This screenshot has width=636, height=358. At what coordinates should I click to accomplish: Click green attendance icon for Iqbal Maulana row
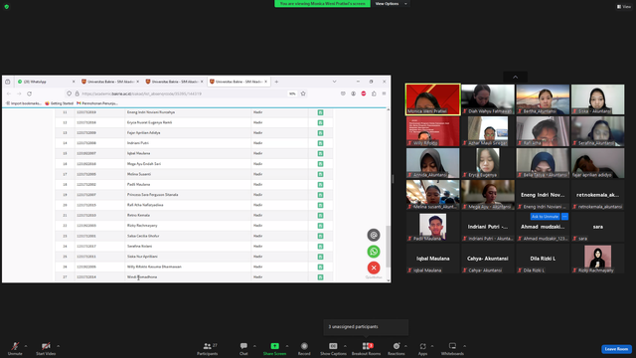(320, 153)
